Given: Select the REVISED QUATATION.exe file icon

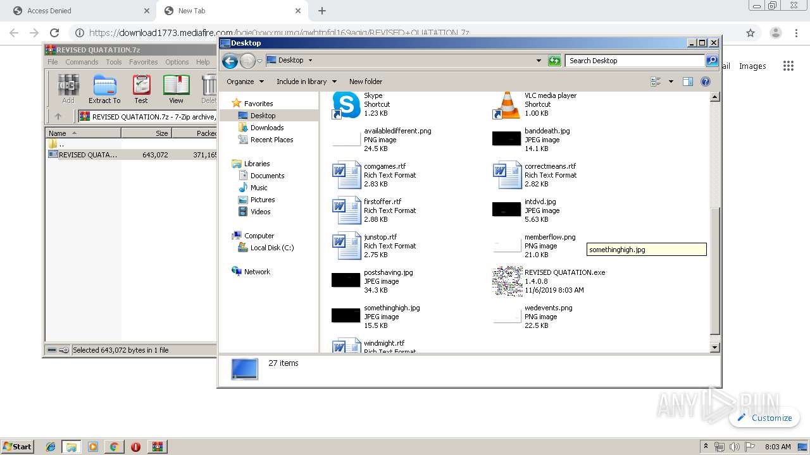Looking at the screenshot, I should [x=507, y=281].
